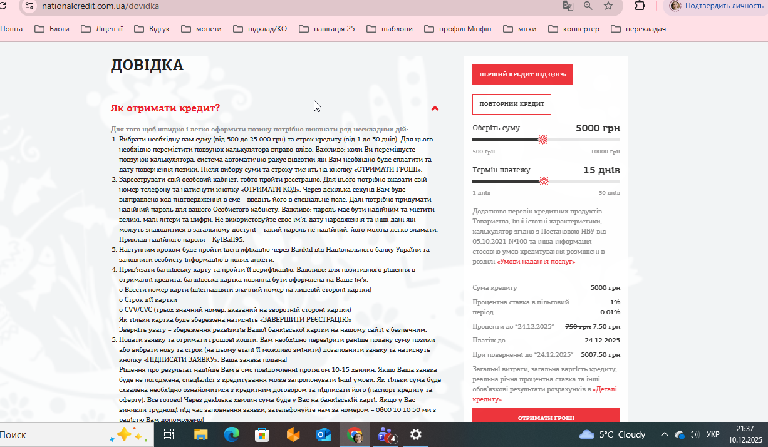Click the loan amount slider handle
768x447 pixels.
coord(543,140)
